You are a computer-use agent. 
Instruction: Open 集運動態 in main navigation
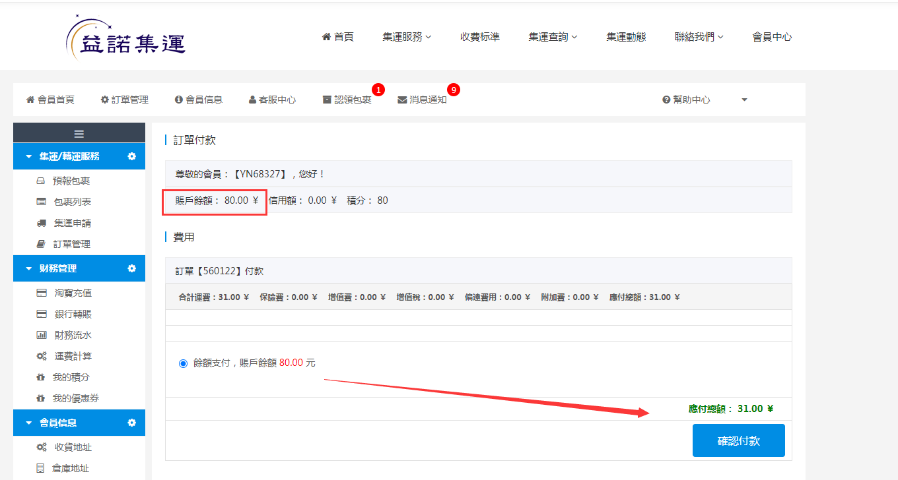coord(627,37)
